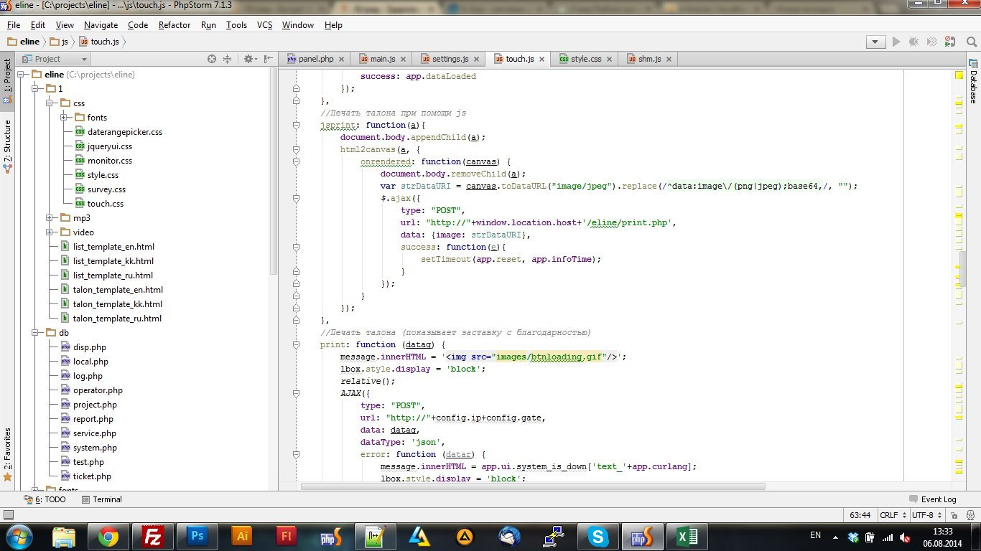This screenshot has width=981, height=551.
Task: Open the Refactor menu
Action: [175, 25]
